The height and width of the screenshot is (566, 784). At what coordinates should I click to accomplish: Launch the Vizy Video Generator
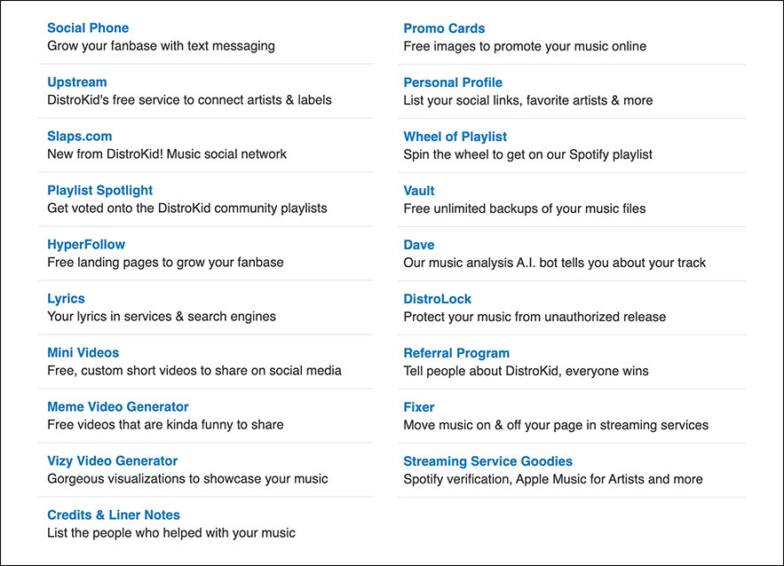point(112,460)
